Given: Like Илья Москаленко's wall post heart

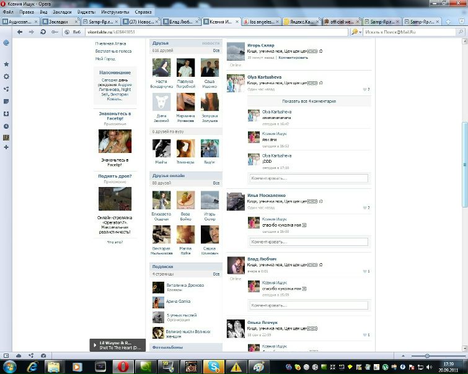Looking at the screenshot, I should pyautogui.click(x=364, y=207).
